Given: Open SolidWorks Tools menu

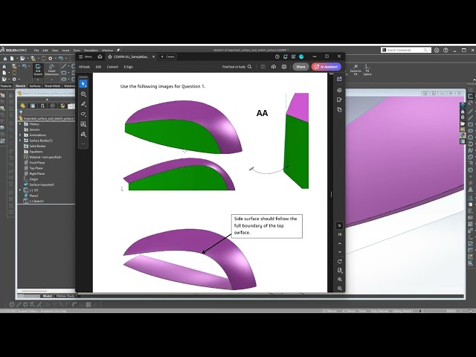Looking at the screenshot, I should click(x=77, y=51).
